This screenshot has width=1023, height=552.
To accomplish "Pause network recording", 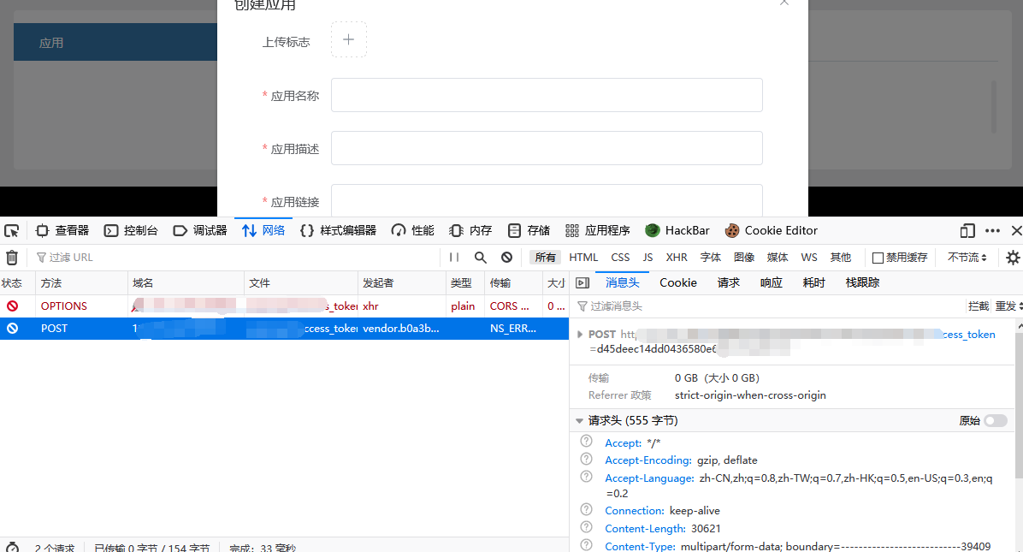I will pos(454,257).
